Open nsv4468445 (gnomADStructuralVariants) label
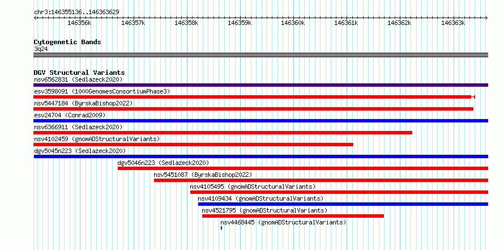The height and width of the screenshot is (250, 504). pos(283,222)
